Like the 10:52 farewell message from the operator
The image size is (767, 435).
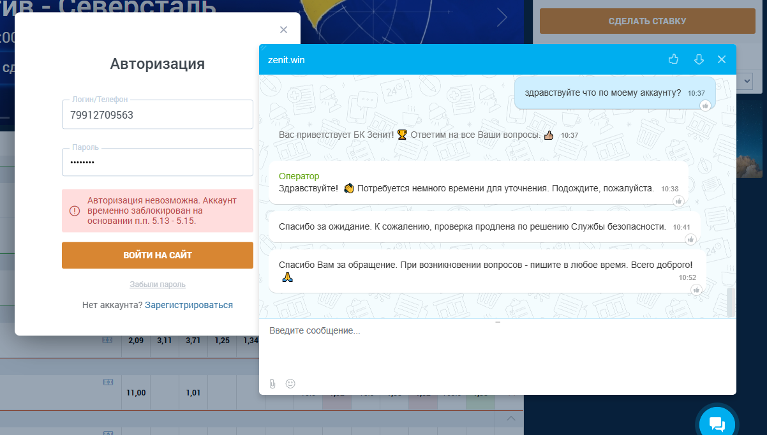pos(696,290)
